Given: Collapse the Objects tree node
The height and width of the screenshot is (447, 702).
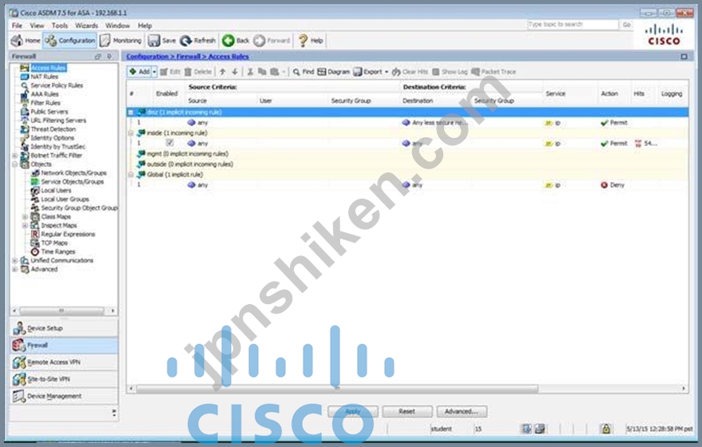Looking at the screenshot, I should point(14,164).
